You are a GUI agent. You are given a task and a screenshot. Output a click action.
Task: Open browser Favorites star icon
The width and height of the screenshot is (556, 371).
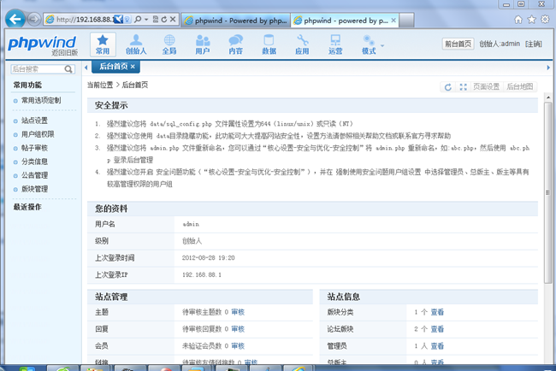tap(531, 20)
